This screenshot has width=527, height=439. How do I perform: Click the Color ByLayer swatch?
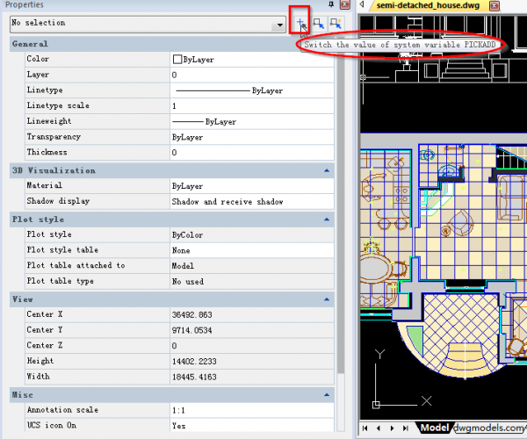[177, 60]
